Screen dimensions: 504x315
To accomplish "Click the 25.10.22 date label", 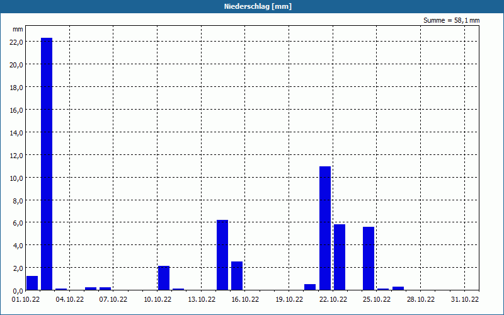I will coord(376,300).
